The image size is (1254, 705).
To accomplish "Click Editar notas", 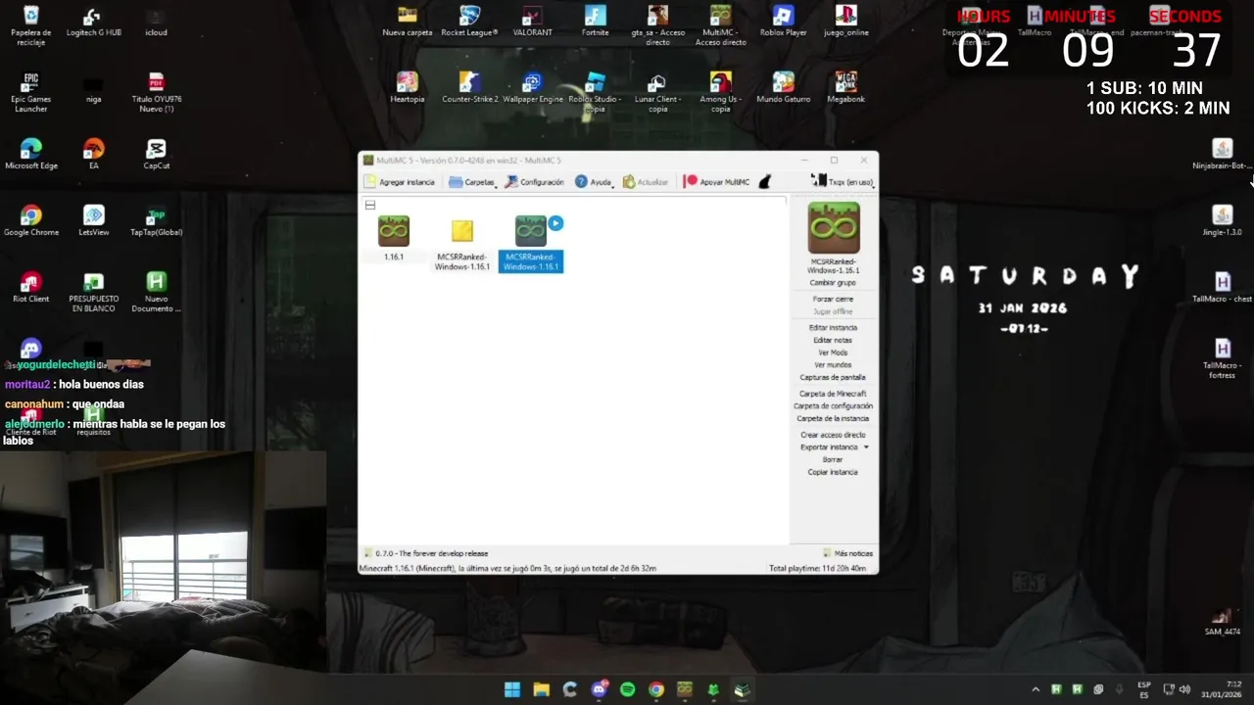I will 833,340.
